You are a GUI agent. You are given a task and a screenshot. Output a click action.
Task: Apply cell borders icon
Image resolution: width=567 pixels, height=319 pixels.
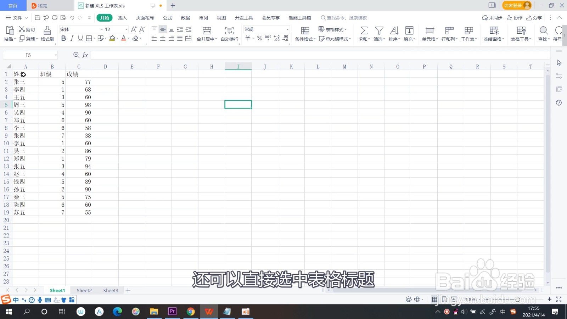89,38
